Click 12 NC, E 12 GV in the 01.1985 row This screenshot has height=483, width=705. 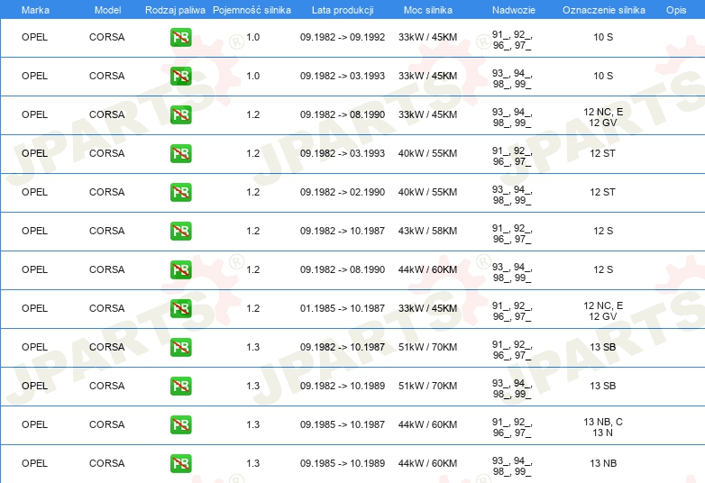click(603, 311)
